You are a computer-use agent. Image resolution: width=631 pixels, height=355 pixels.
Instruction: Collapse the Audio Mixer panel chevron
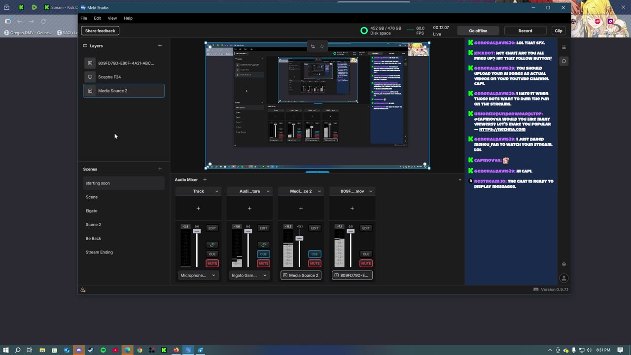(x=460, y=179)
